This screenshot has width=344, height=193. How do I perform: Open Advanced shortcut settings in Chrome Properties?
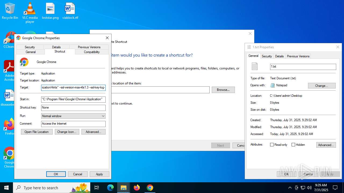pyautogui.click(x=93, y=132)
